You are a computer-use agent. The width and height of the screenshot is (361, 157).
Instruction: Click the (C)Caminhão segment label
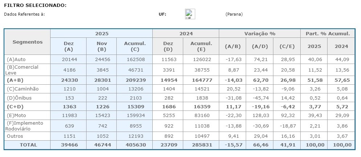click(23, 89)
